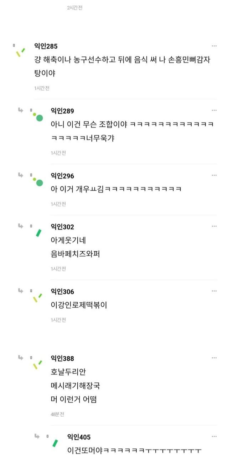Image resolution: width=228 pixels, height=457 pixels.
Task: Open three-dot menu on 익인302's reply
Action: click(214, 226)
